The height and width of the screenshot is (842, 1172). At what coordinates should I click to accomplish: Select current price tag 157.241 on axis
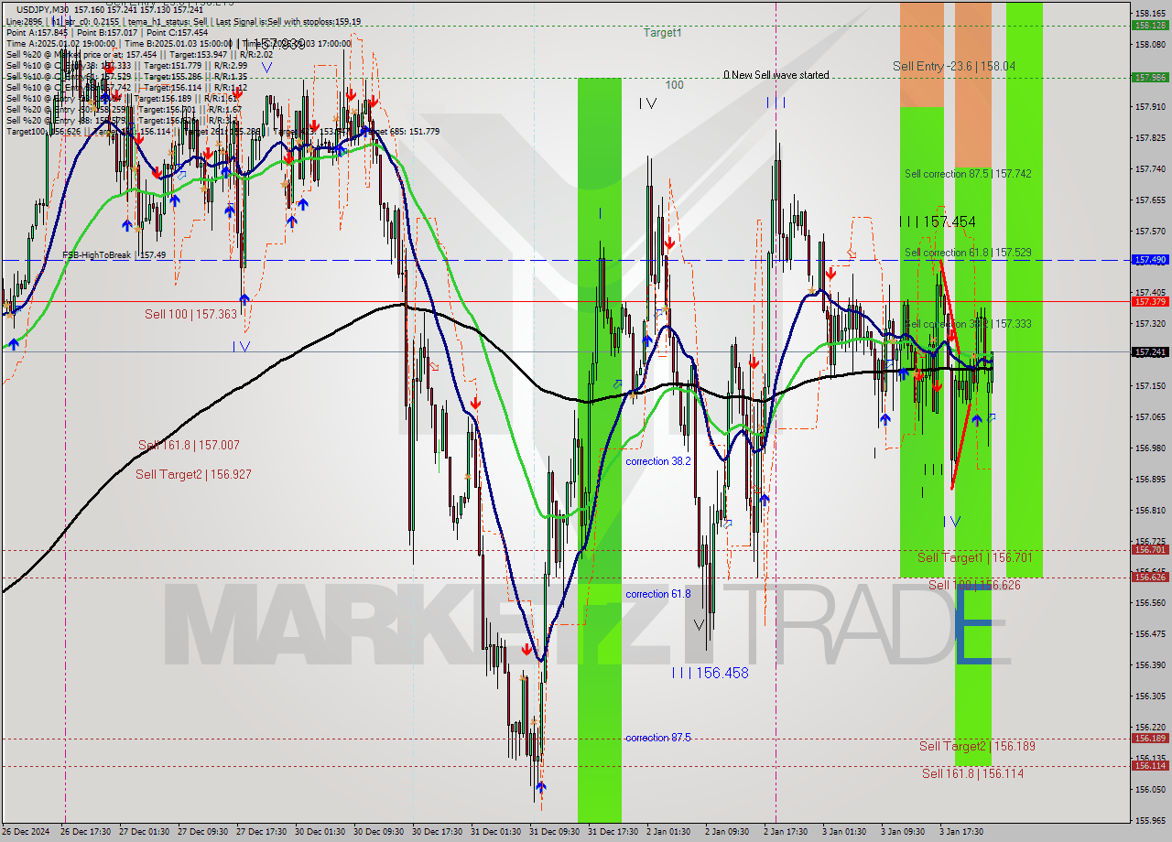pyautogui.click(x=1150, y=351)
